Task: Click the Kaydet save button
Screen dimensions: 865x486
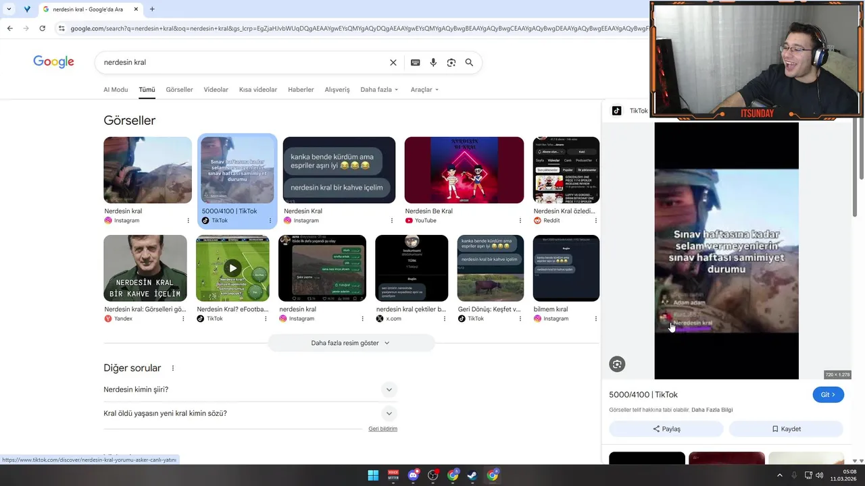Action: [x=786, y=429]
